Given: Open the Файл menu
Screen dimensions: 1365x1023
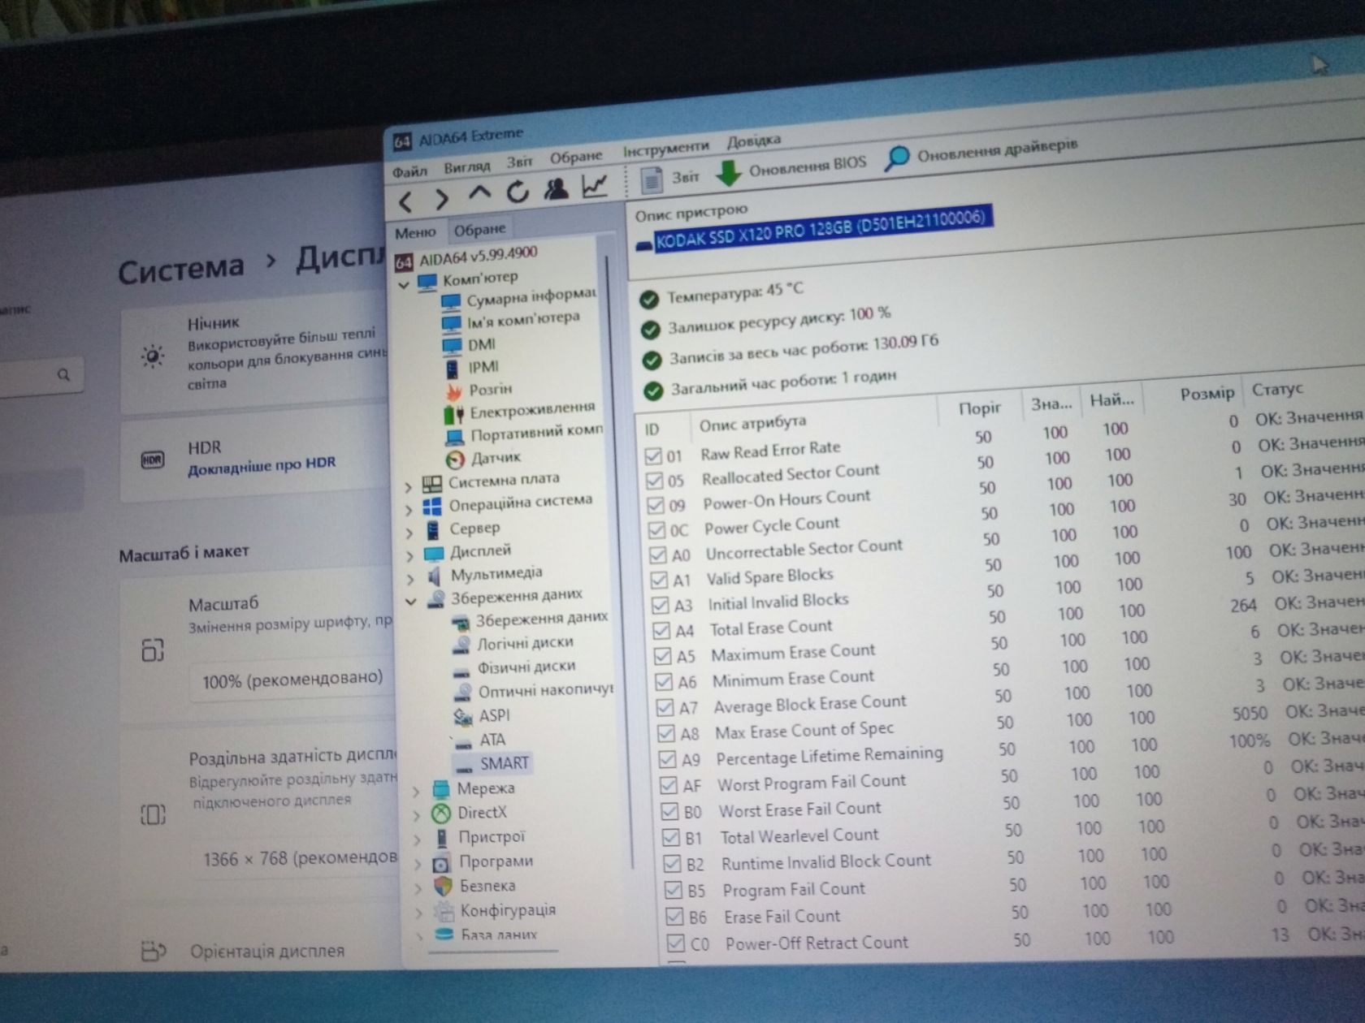Looking at the screenshot, I should coord(409,171).
